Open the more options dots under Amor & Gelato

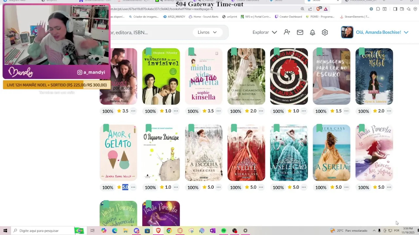click(x=133, y=187)
